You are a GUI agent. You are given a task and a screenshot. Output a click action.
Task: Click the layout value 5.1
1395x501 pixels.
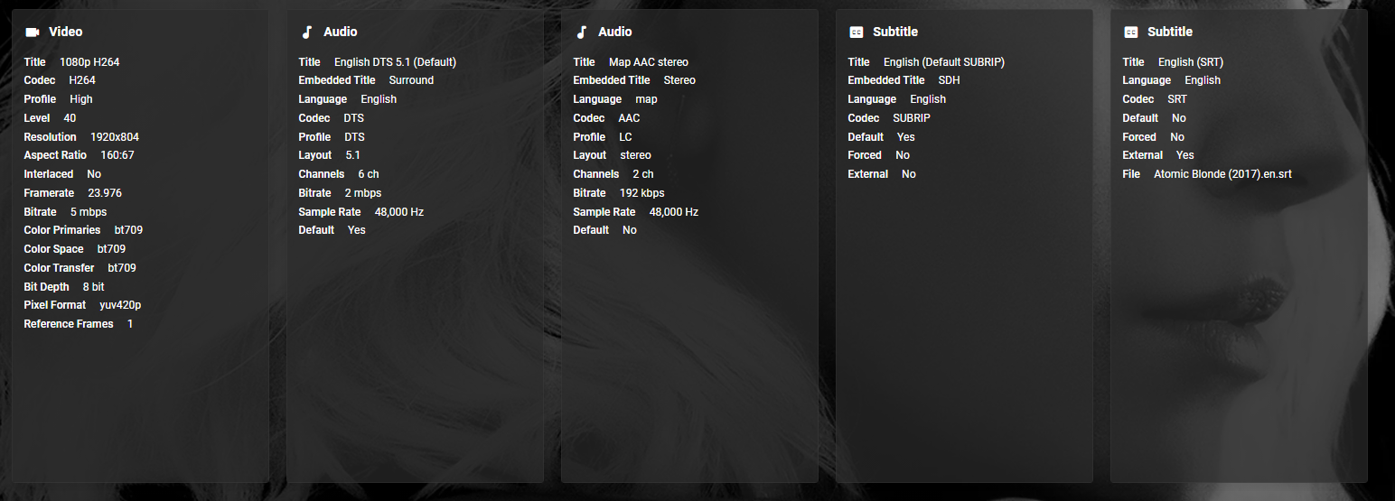click(x=352, y=155)
